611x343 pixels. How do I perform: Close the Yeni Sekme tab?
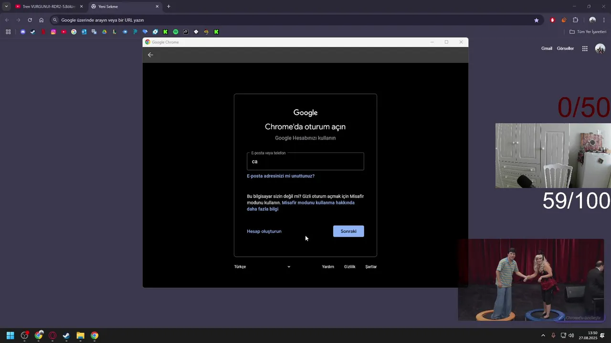coord(157,7)
